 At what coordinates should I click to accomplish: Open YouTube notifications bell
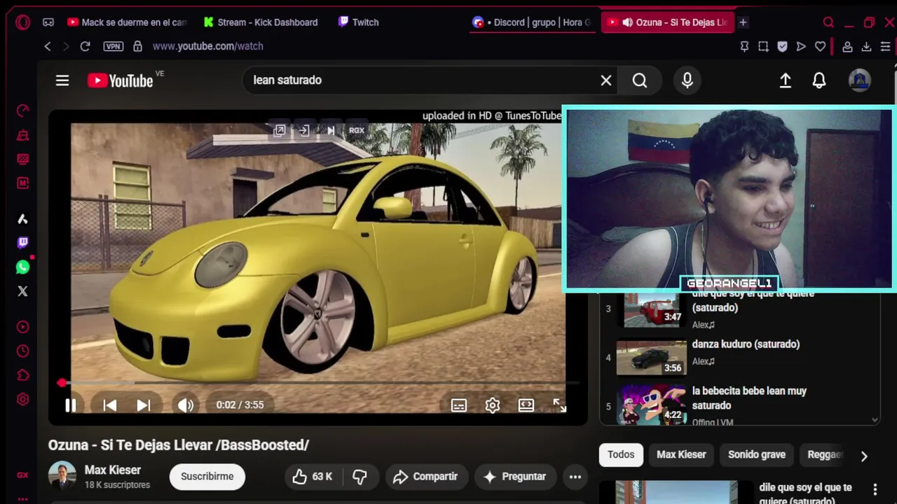pyautogui.click(x=819, y=80)
